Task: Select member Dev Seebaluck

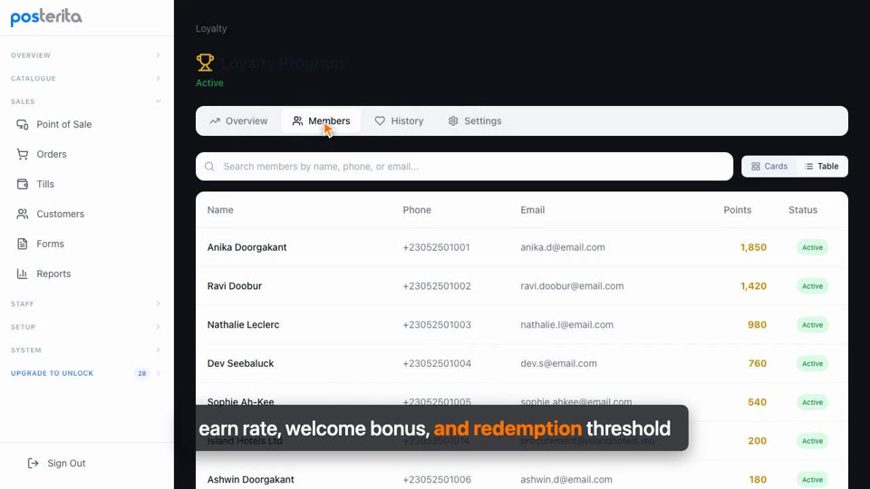Action: pos(241,364)
